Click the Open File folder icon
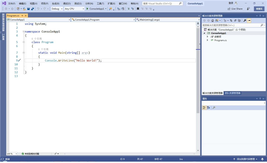Viewport: 267px width, 163px height. pyautogui.click(x=24, y=9)
